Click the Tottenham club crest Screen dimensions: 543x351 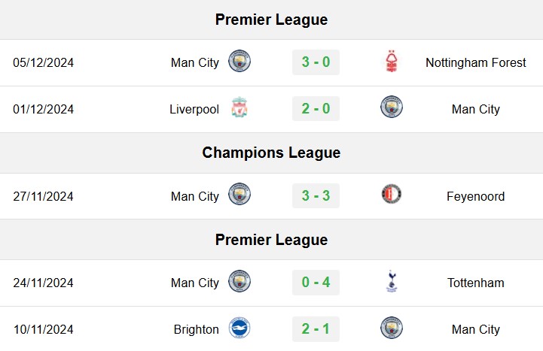pos(392,281)
